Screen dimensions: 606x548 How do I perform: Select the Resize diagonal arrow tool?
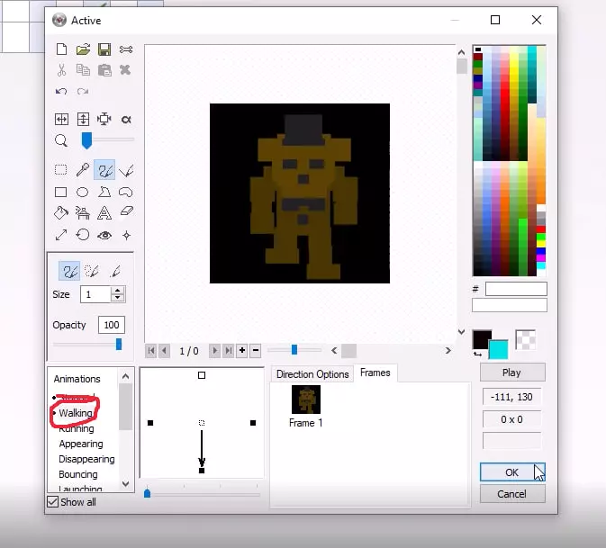(x=61, y=235)
